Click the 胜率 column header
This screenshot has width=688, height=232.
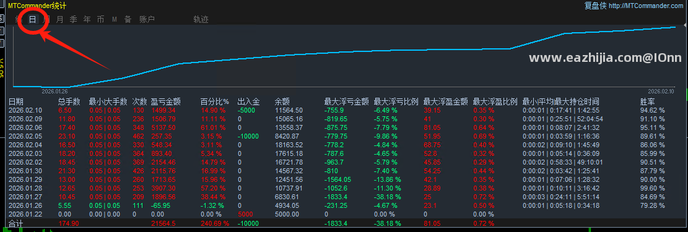tap(648, 101)
